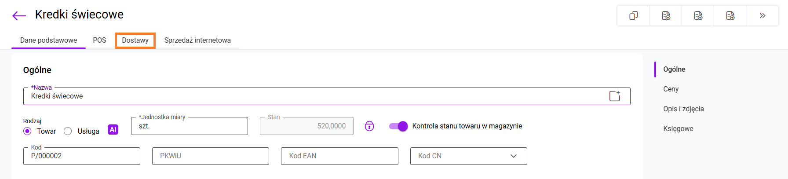Go to Opis i zdjęcia section

pos(683,109)
